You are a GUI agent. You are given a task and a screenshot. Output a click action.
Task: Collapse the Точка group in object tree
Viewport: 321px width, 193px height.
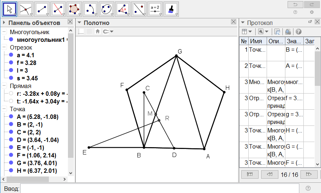point(4,109)
